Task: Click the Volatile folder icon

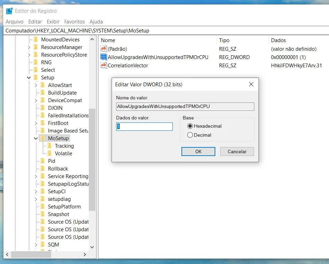Action: [49, 153]
